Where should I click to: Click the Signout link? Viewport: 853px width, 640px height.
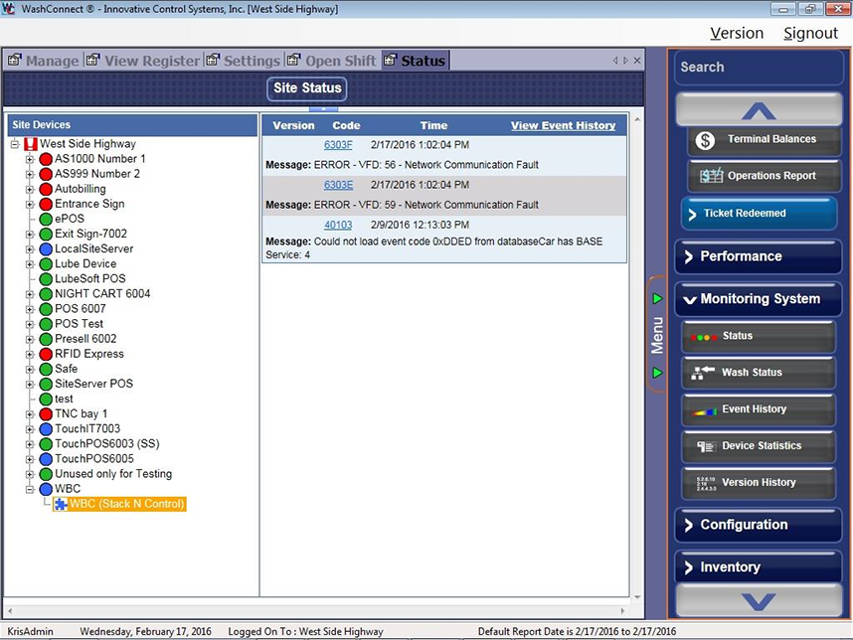click(x=810, y=33)
